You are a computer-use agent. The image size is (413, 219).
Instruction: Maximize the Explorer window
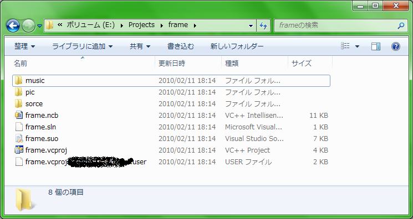[x=375, y=6]
